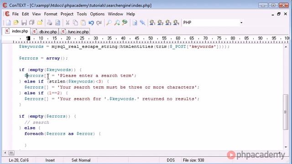The width and height of the screenshot is (292, 164).
Task: Redo the last undone edit
Action: [99, 23]
